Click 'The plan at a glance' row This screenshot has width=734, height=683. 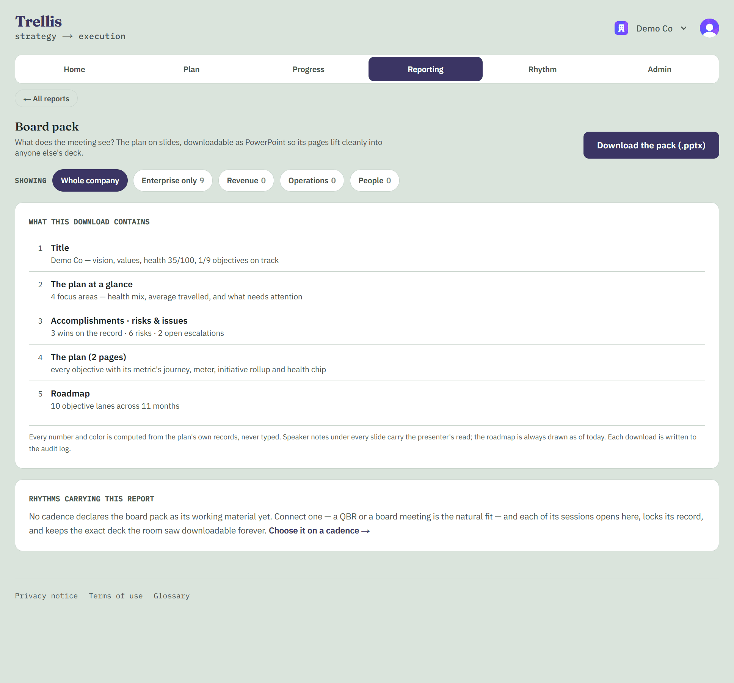[367, 290]
